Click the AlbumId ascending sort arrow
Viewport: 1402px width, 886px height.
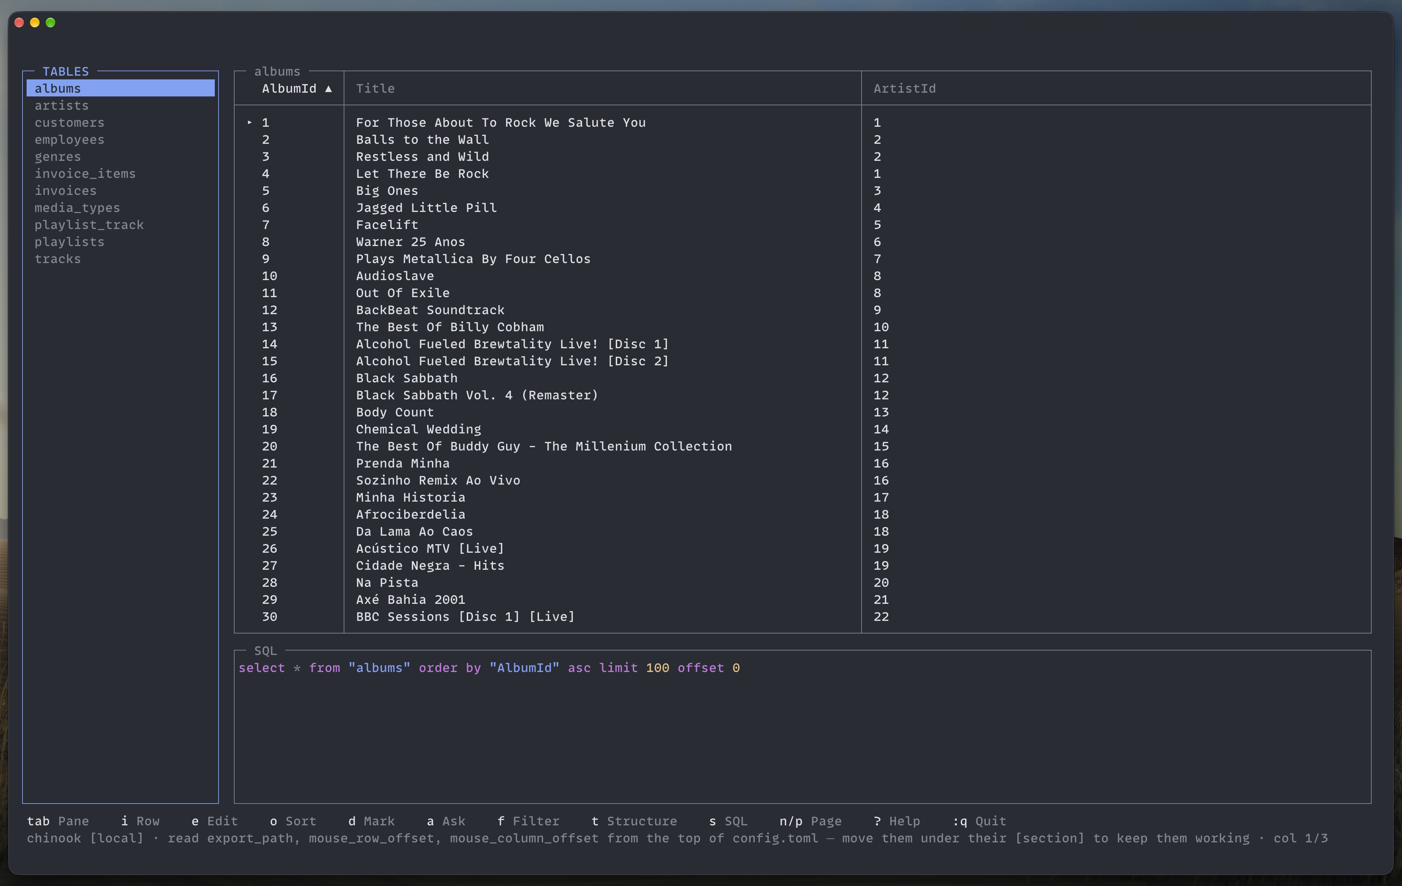[328, 89]
